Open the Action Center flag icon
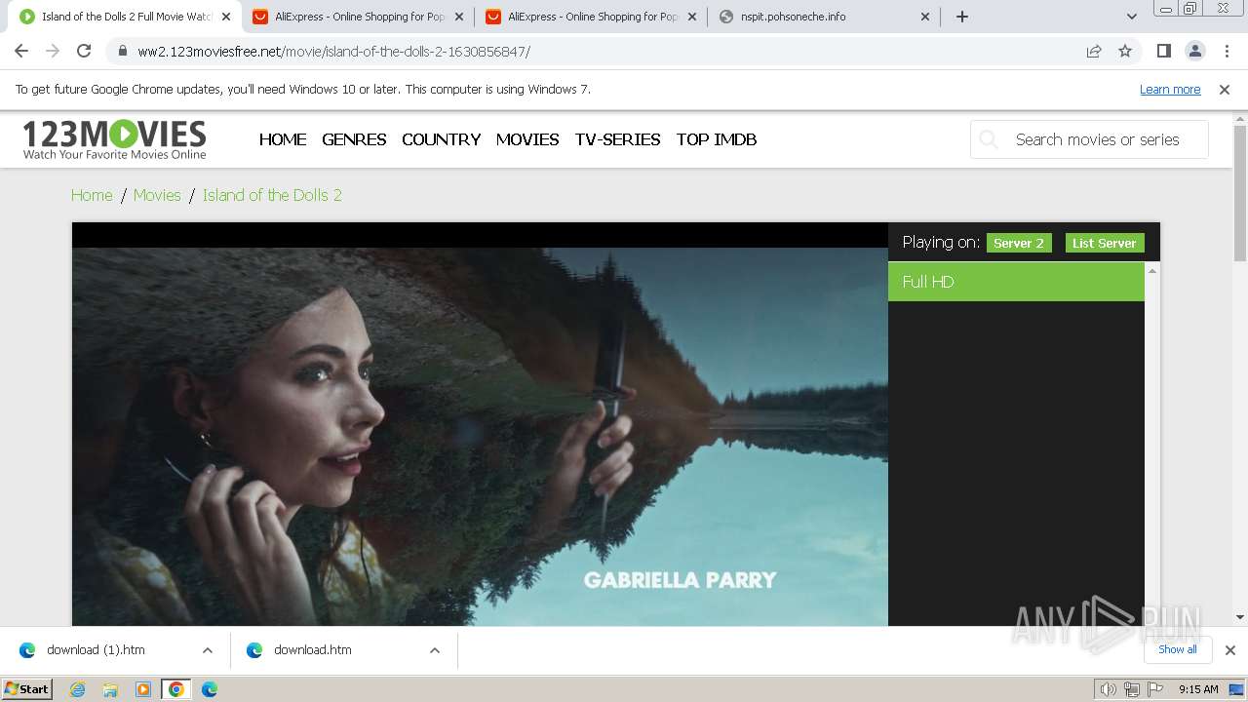Screen dimensions: 1248x702 coord(1155,689)
